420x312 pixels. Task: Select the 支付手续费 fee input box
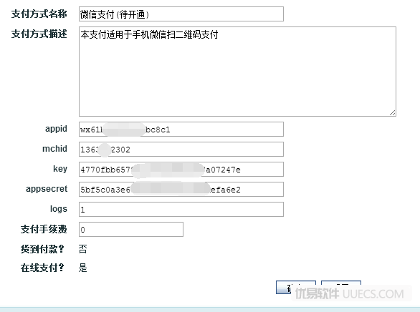pos(131,230)
